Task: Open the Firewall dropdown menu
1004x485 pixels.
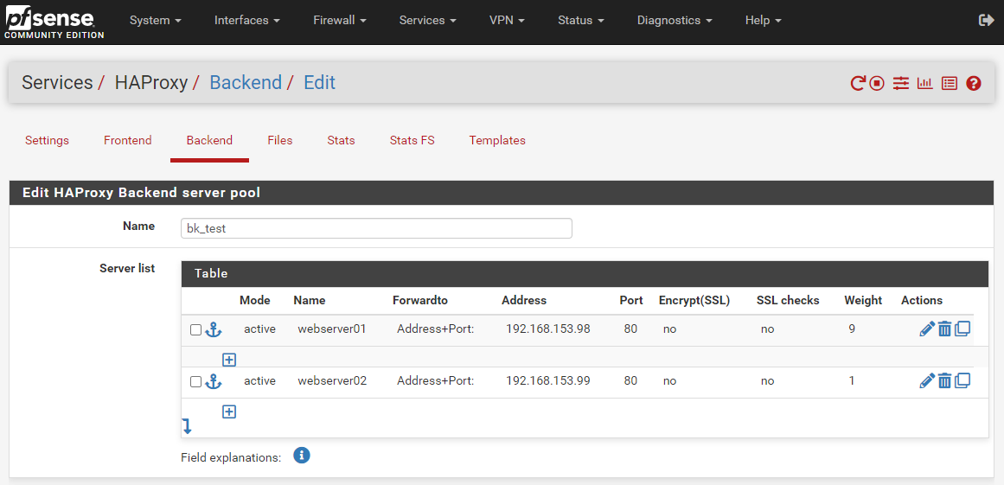Action: [x=339, y=21]
